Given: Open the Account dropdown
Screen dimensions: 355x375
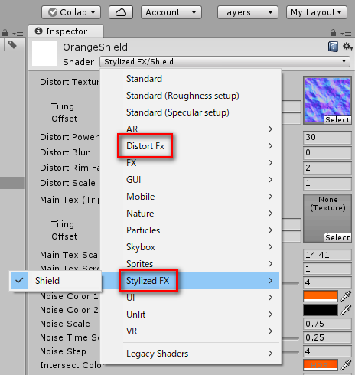Looking at the screenshot, I should (171, 12).
